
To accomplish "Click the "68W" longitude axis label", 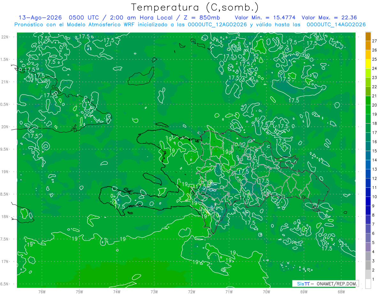I will [341, 292].
